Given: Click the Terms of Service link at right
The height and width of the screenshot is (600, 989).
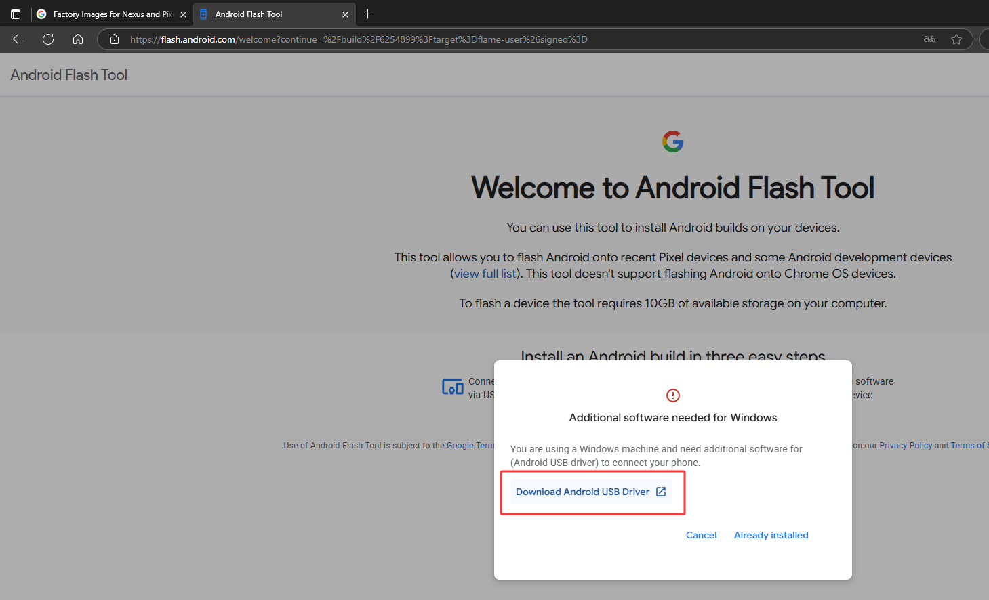Looking at the screenshot, I should coord(969,446).
